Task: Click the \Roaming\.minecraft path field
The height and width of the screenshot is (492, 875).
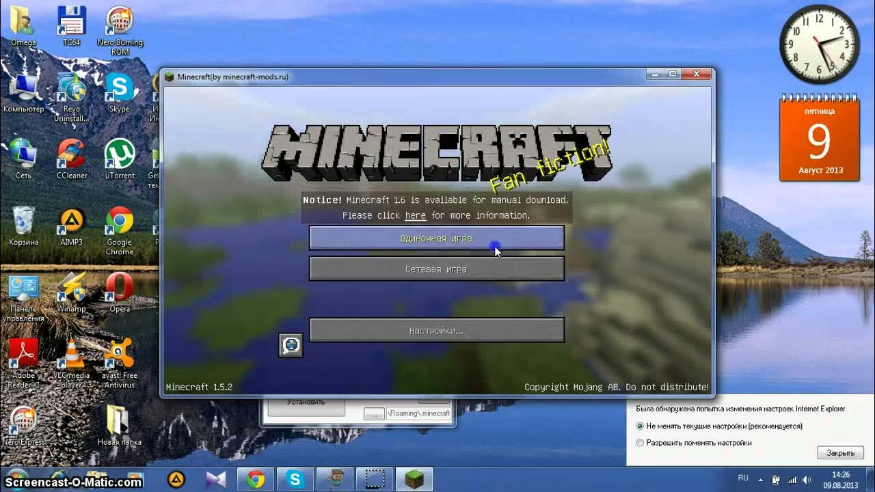Action: 420,413
